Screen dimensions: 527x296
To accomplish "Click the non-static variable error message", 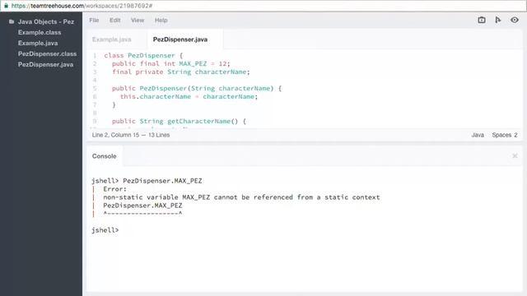I will click(241, 197).
